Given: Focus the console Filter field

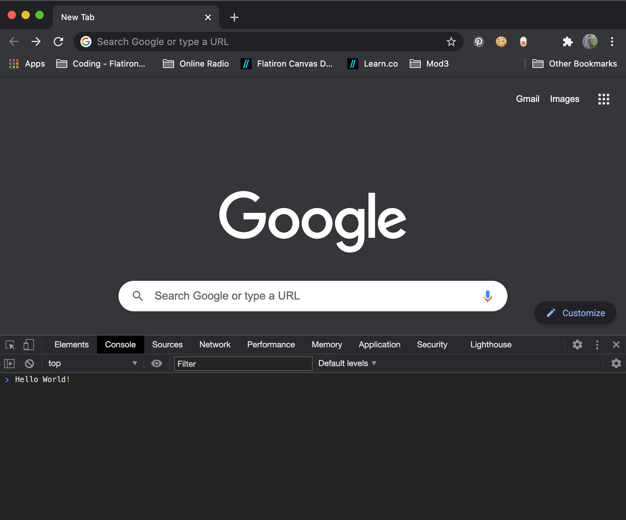Looking at the screenshot, I should pos(243,364).
